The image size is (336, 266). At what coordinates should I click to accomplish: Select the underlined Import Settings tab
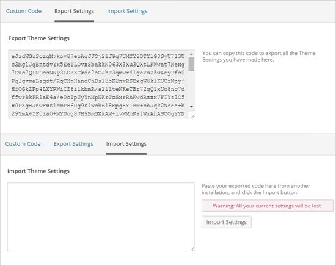pyautogui.click(x=126, y=144)
